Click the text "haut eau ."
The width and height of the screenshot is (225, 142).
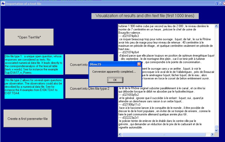point(124,49)
